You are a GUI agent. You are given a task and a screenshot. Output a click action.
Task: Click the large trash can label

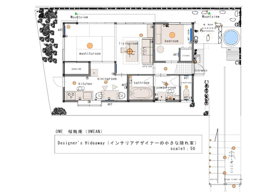click(x=233, y=179)
